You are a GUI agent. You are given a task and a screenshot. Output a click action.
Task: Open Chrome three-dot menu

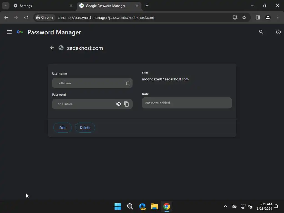tap(278, 17)
